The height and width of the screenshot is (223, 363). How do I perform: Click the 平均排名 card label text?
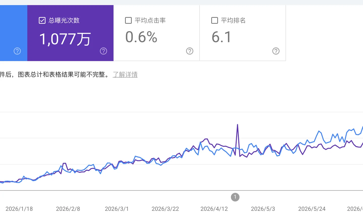[x=233, y=20]
